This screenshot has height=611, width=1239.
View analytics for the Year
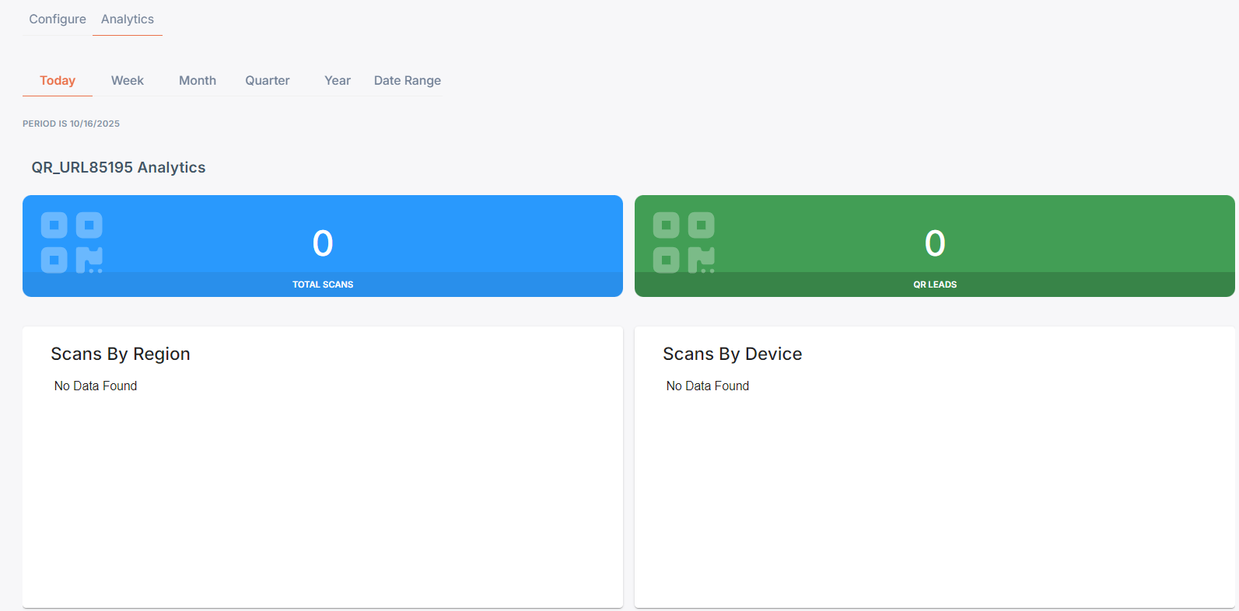(338, 80)
